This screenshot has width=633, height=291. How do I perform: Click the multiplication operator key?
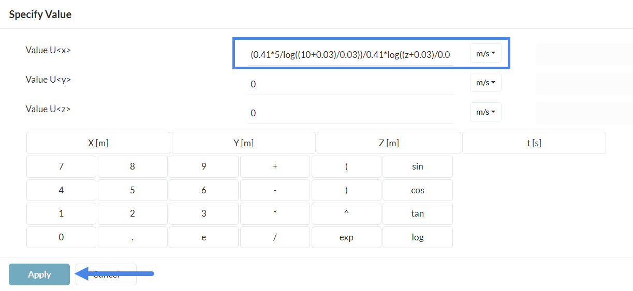pyautogui.click(x=275, y=214)
